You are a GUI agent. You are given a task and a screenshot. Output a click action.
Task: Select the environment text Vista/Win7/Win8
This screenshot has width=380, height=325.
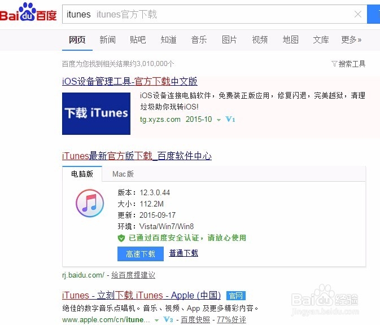point(167,226)
